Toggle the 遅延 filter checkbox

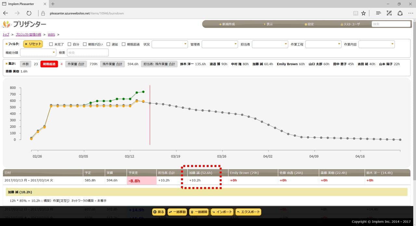(109, 44)
